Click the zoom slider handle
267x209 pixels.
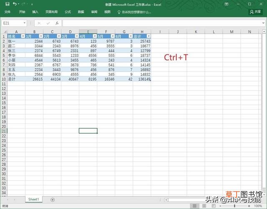pyautogui.click(x=234, y=206)
